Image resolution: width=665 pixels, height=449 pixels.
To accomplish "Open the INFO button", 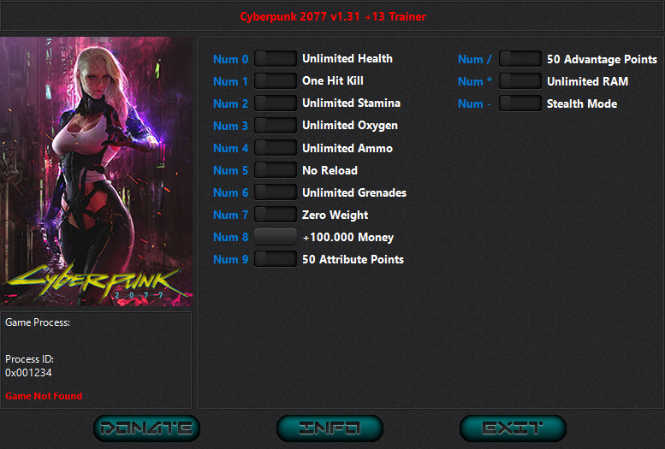I will tap(330, 428).
